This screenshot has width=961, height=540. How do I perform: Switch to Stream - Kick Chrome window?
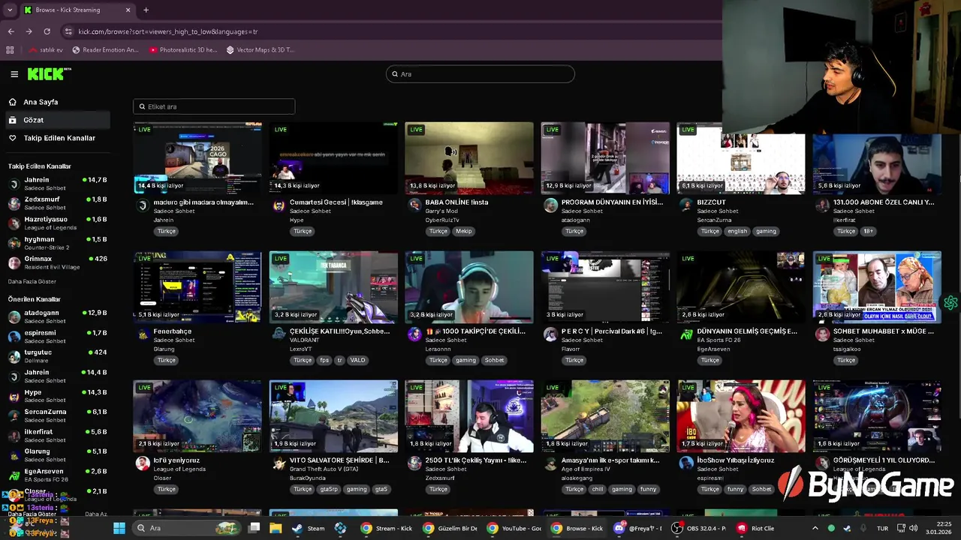(x=386, y=528)
